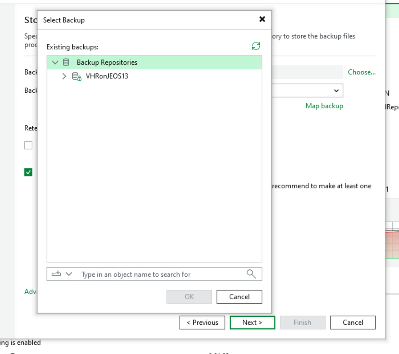Click the Backup Repositories database icon

(x=66, y=62)
